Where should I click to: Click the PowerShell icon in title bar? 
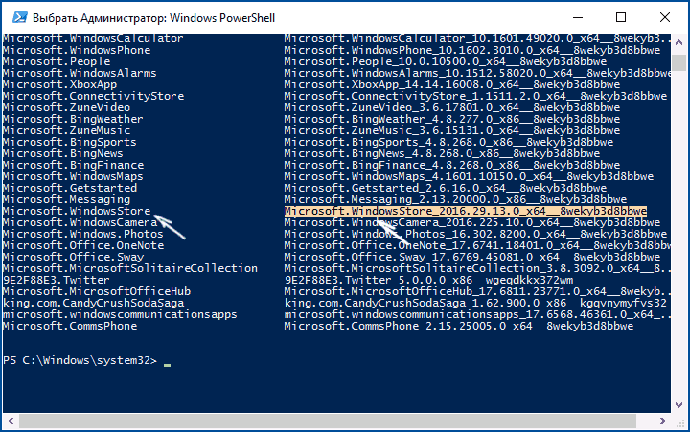point(20,17)
